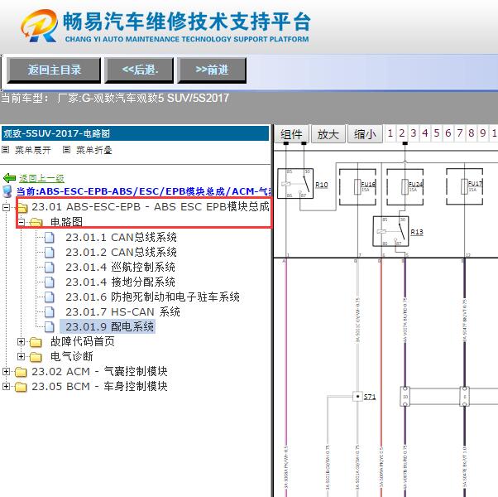The height and width of the screenshot is (497, 498).
Task: Click the 故障代码首页 folder icon
Action: pos(36,342)
